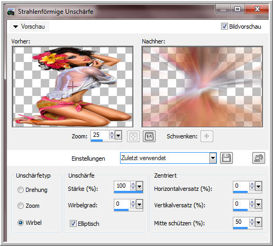Viewport: 273px width, 246px height.
Task: Open the Zoom value dropdown arrow
Action: 118,135
